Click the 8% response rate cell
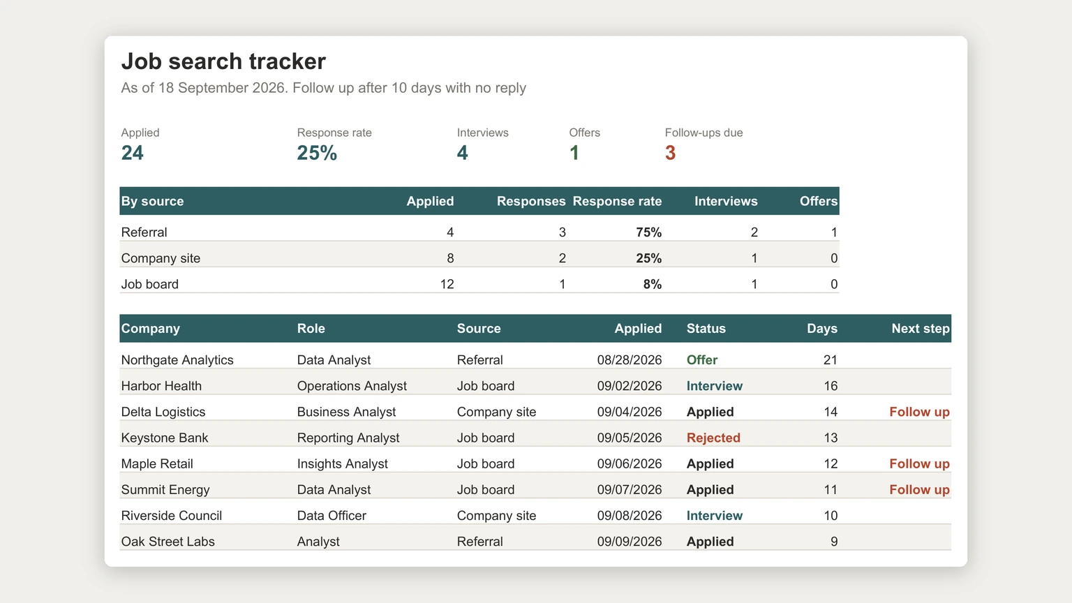The image size is (1072, 603). point(653,284)
